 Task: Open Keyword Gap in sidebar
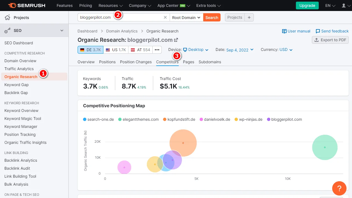(x=16, y=85)
